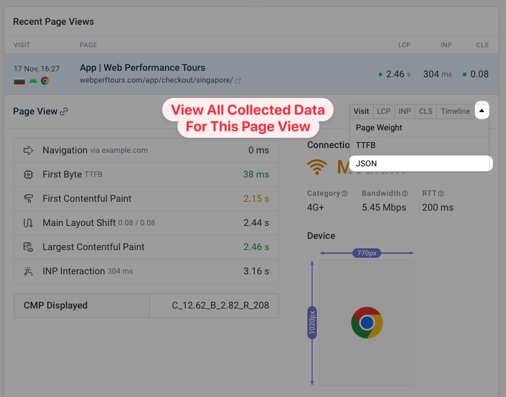Click the Page View permalink icon
The height and width of the screenshot is (397, 506).
point(64,111)
